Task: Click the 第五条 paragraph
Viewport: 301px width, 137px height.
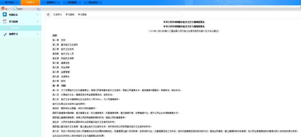Action: click(84, 122)
